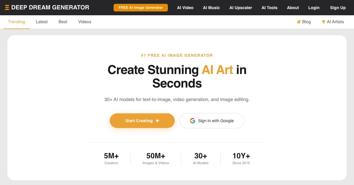Select the Trending tab
This screenshot has width=354, height=185.
coord(17,22)
